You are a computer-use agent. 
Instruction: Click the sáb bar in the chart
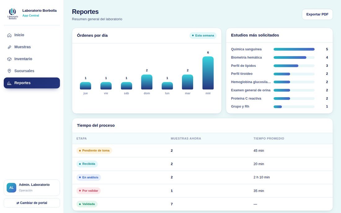coord(126,86)
